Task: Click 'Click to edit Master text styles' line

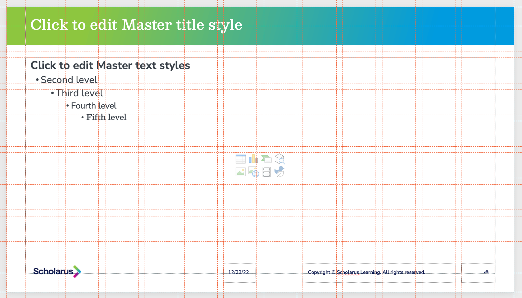Action: [110, 65]
